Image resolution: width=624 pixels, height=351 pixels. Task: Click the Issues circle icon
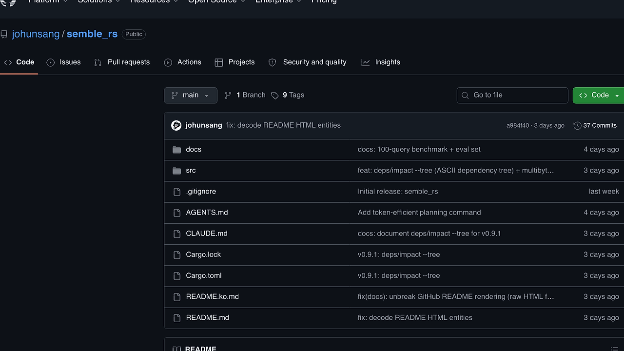[51, 62]
